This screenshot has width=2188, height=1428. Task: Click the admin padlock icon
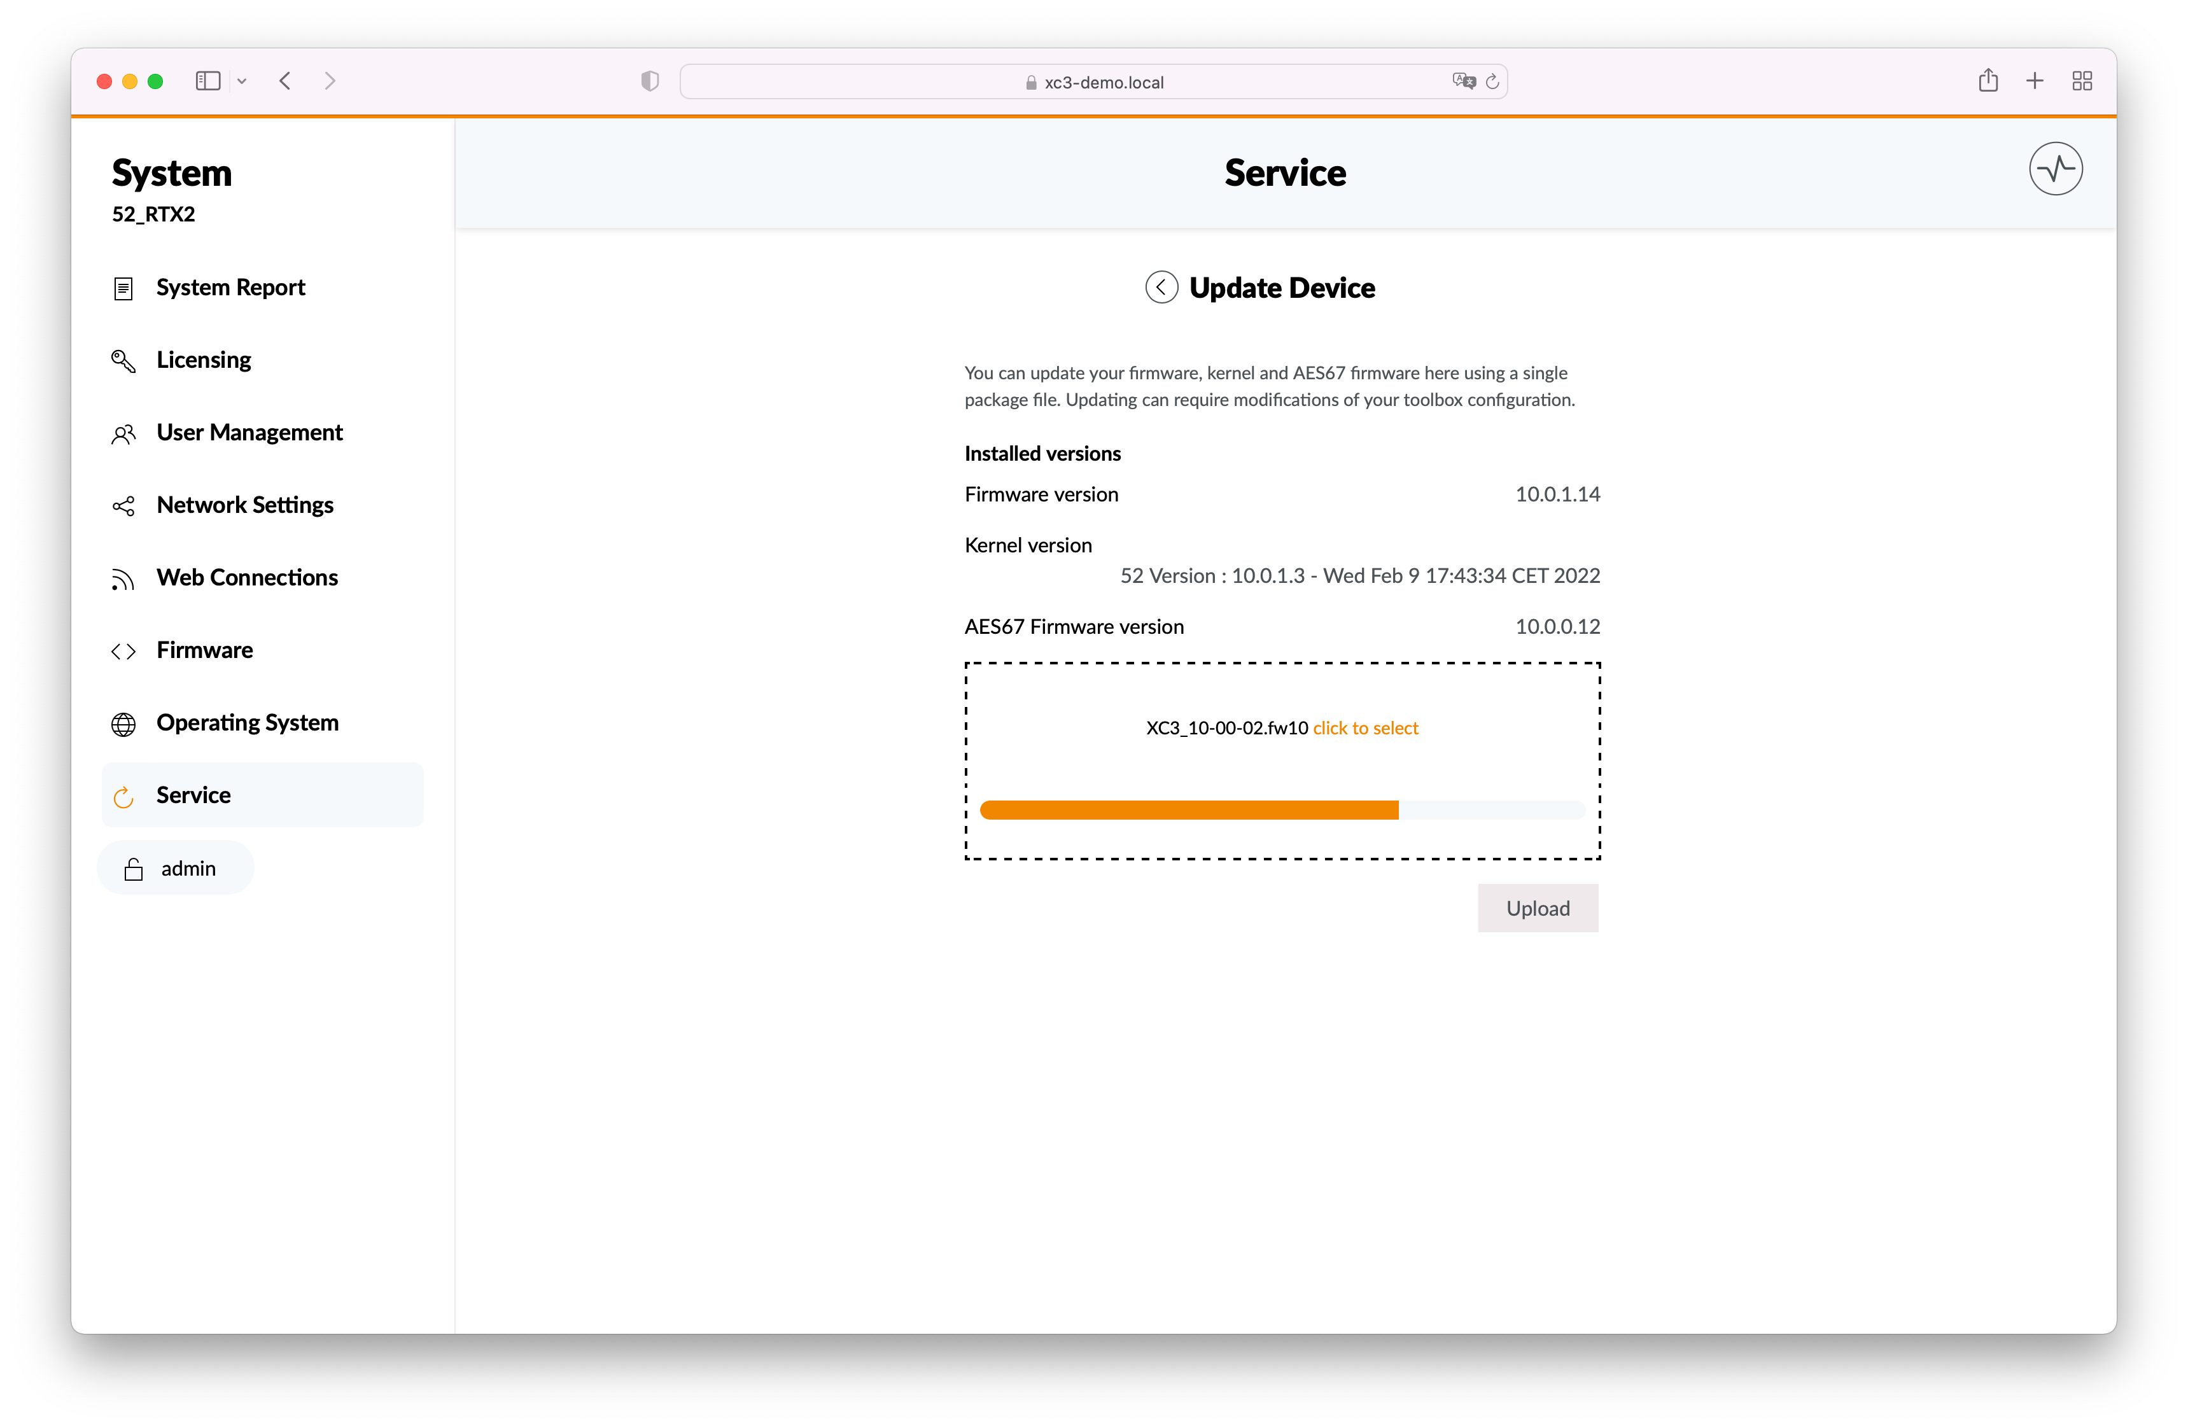click(x=133, y=869)
